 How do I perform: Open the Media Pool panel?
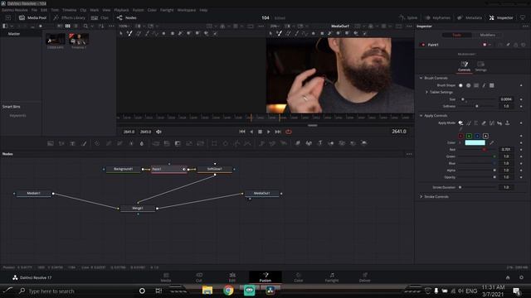click(x=32, y=17)
